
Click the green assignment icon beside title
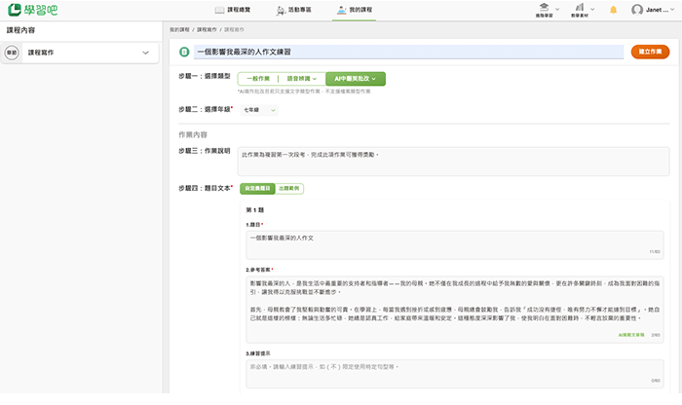point(184,51)
